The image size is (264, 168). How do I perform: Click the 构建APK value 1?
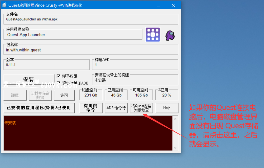click(x=96, y=65)
